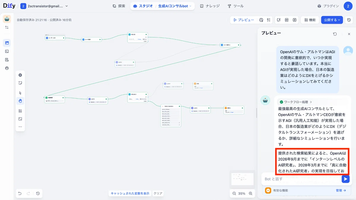The image size is (356, 200).
Task: Select the 知識検索 node
Action: click(55, 99)
